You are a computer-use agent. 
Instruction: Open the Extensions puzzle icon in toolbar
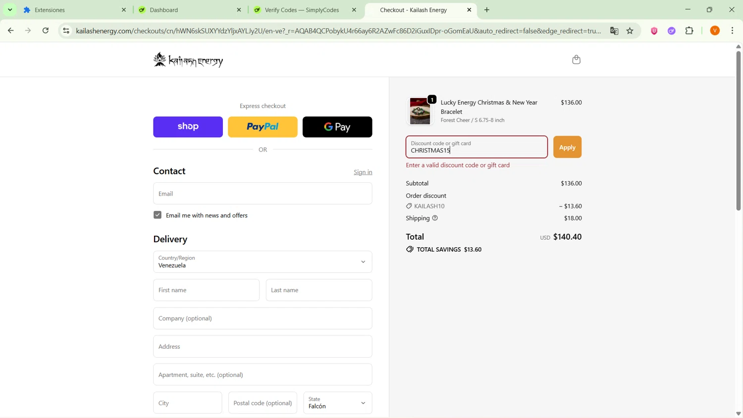click(x=690, y=31)
